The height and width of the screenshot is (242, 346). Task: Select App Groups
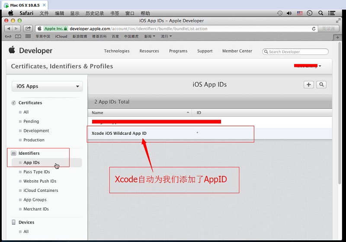[35, 200]
